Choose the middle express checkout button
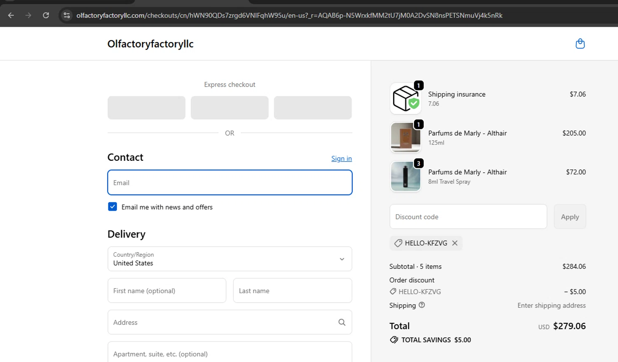This screenshot has height=362, width=618. (229, 108)
